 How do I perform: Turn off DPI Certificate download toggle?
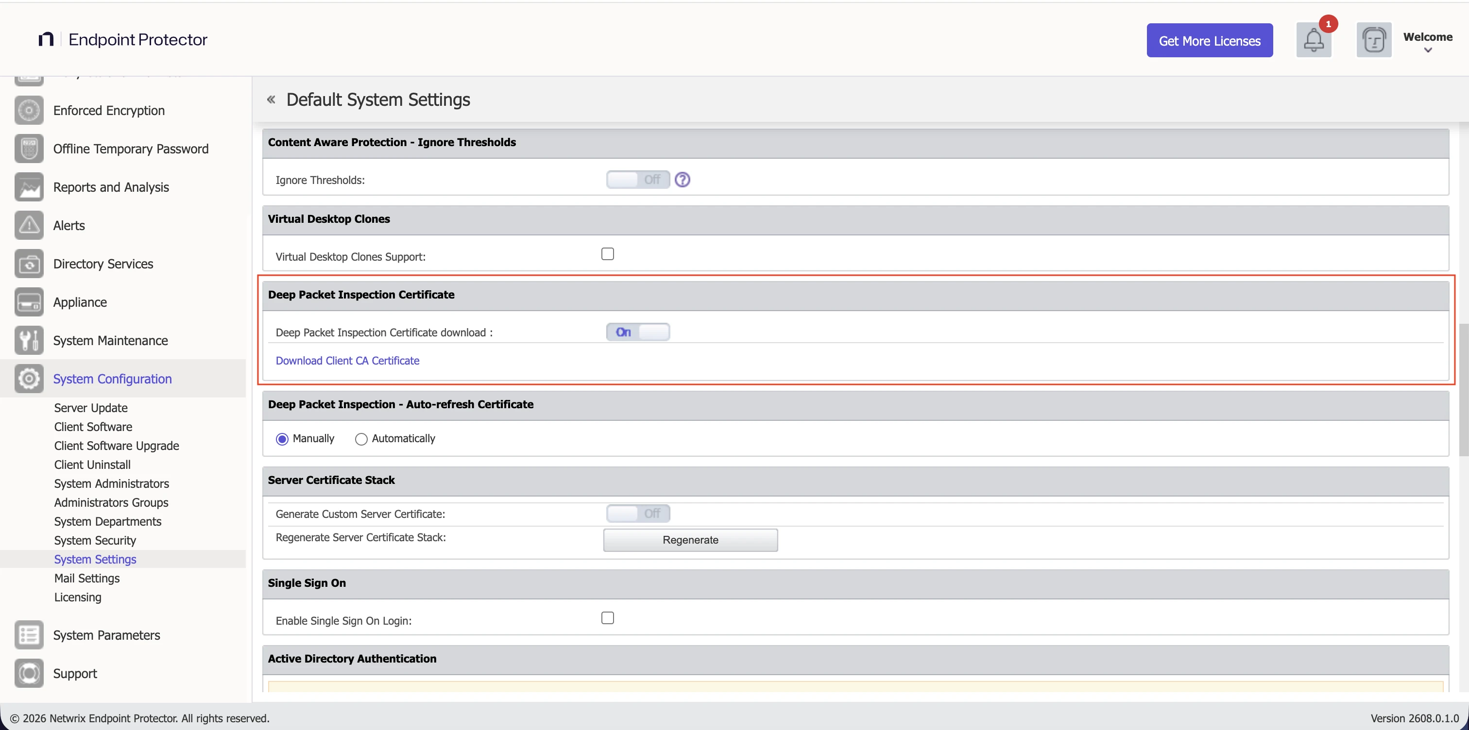click(x=637, y=332)
